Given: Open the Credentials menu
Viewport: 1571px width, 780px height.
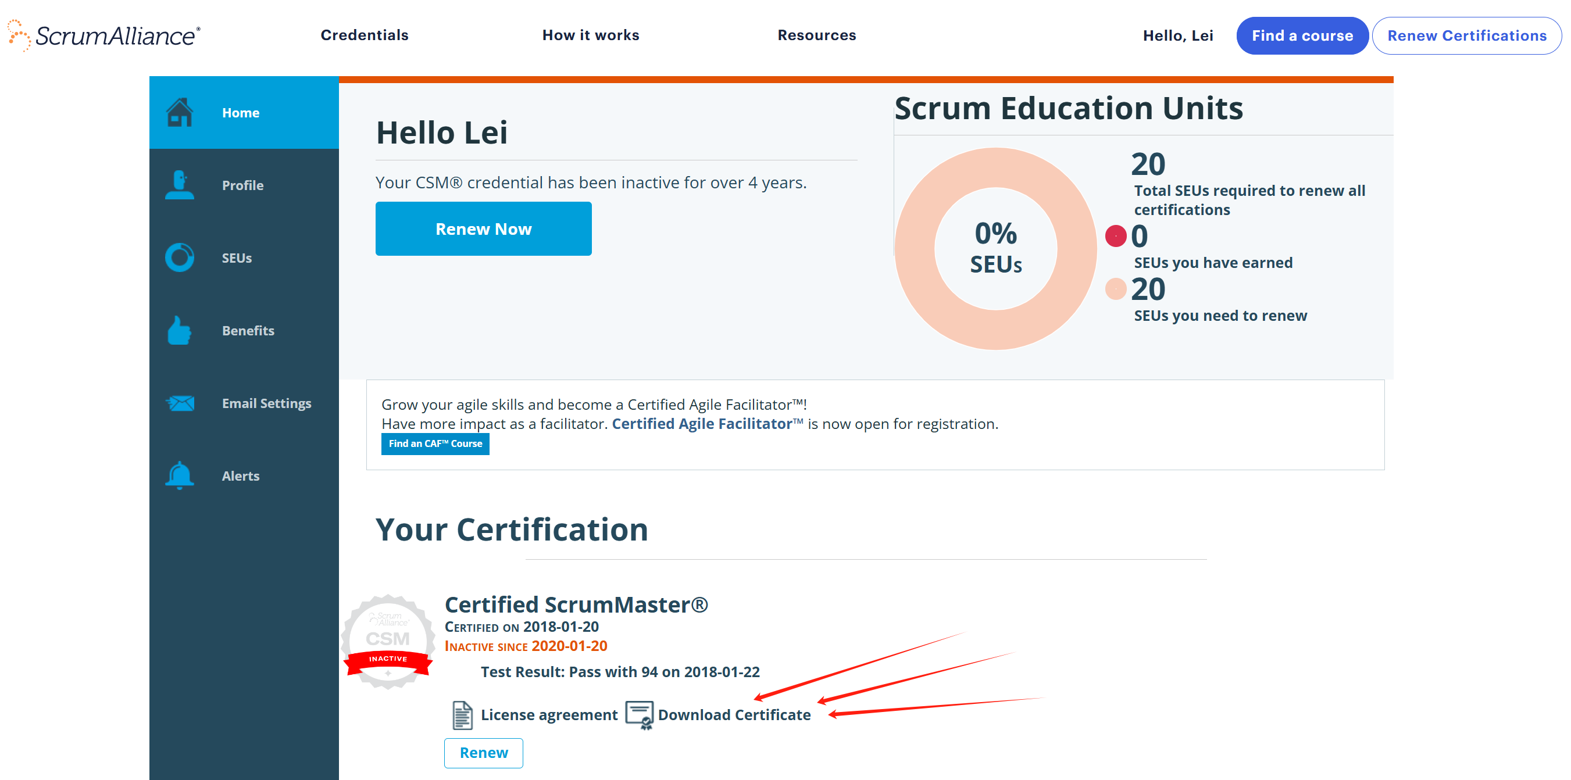Looking at the screenshot, I should pyautogui.click(x=364, y=35).
